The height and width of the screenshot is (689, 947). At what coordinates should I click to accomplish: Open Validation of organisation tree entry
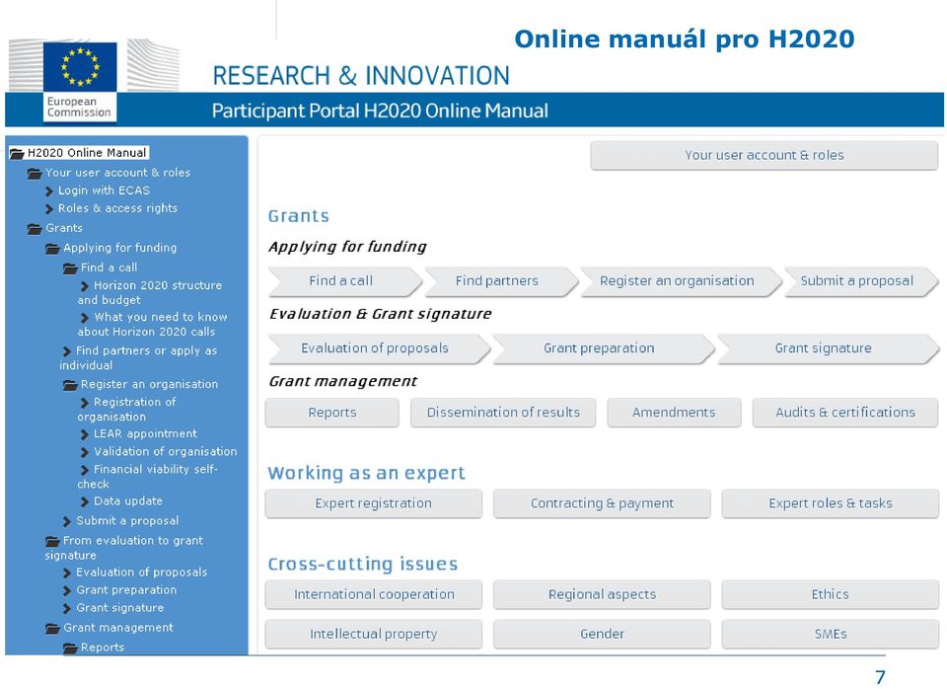click(x=166, y=451)
